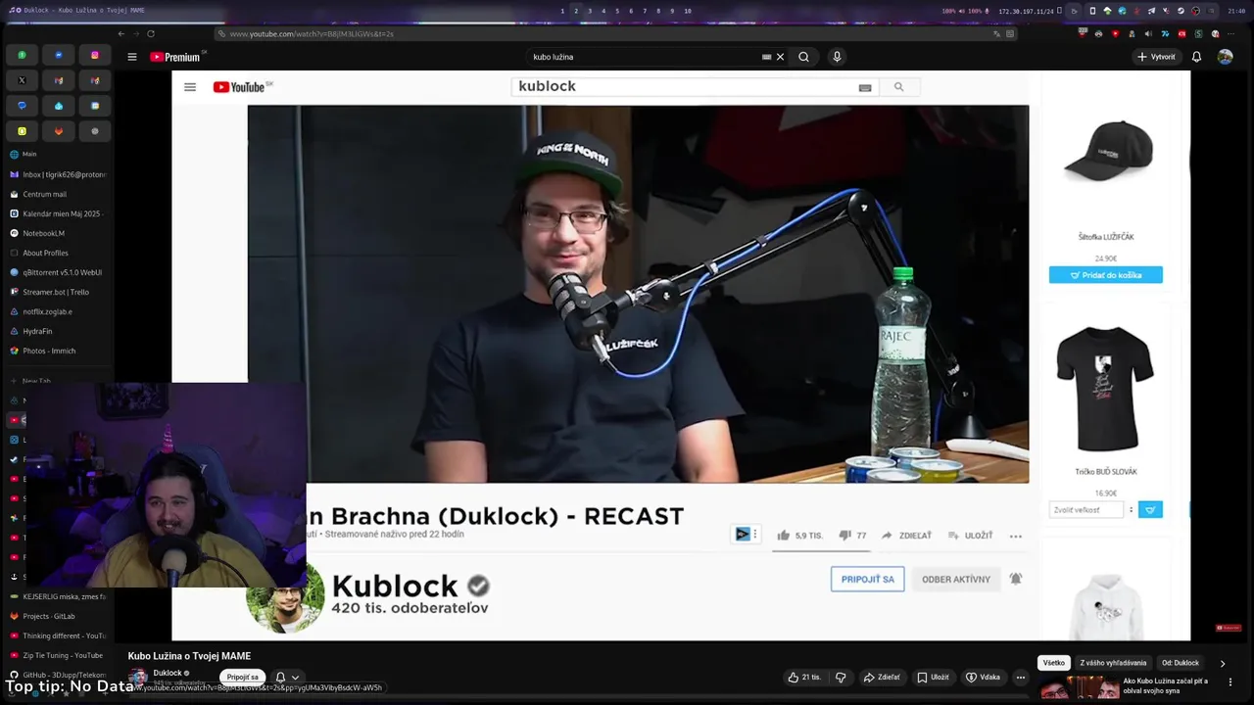
Task: Open the account avatar menu
Action: tap(1225, 57)
